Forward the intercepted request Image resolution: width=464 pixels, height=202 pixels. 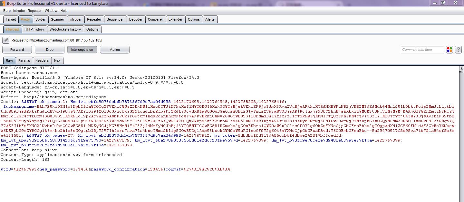coord(17,50)
